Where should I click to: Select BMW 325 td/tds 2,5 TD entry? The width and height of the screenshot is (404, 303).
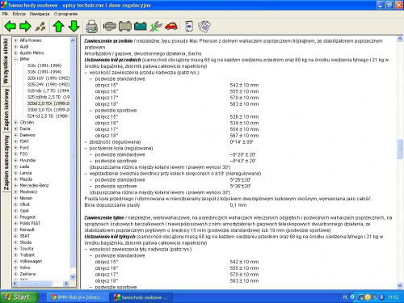coord(48,97)
